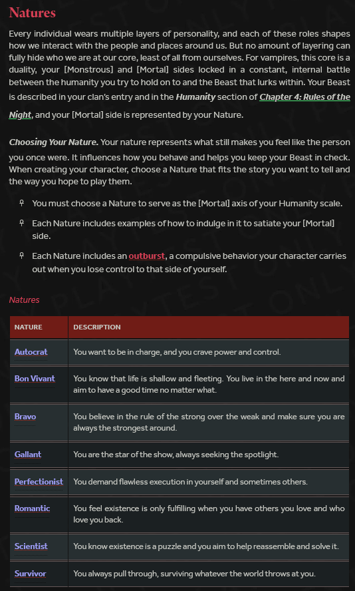The height and width of the screenshot is (591, 355).
Task: Open the Gallant nature link
Action: (28, 455)
